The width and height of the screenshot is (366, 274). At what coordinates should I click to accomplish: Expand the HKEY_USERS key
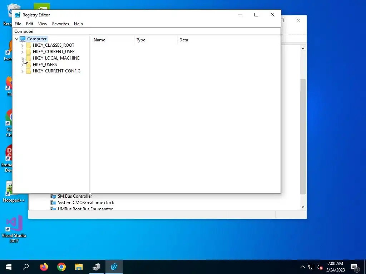tap(23, 65)
